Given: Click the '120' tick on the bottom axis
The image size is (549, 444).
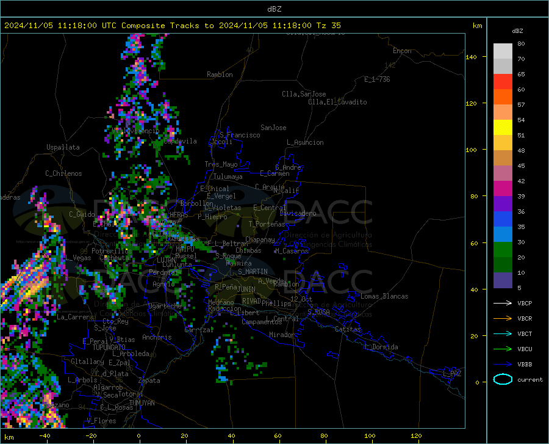Looking at the screenshot, I should click(x=416, y=435).
